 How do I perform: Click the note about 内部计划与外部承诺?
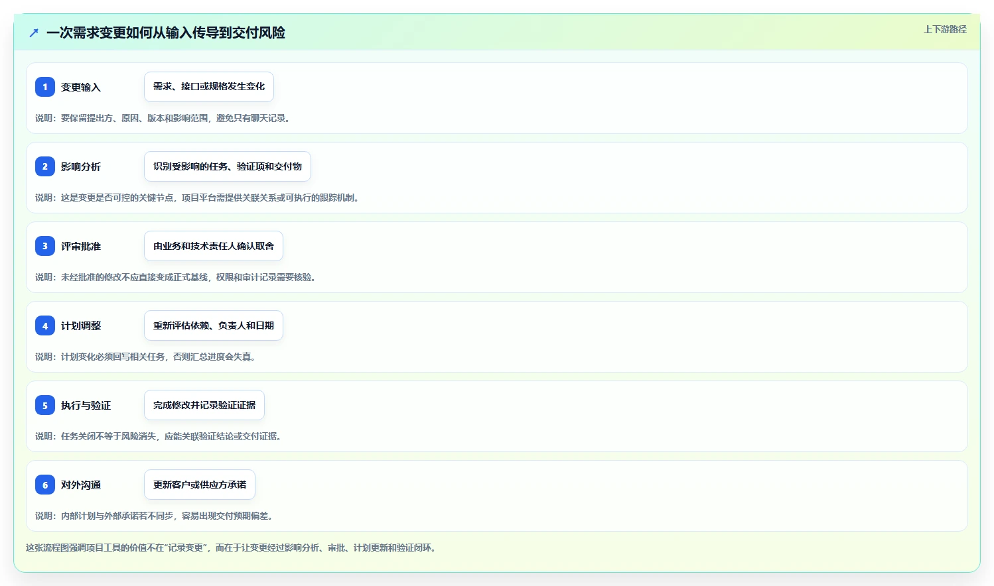(155, 516)
